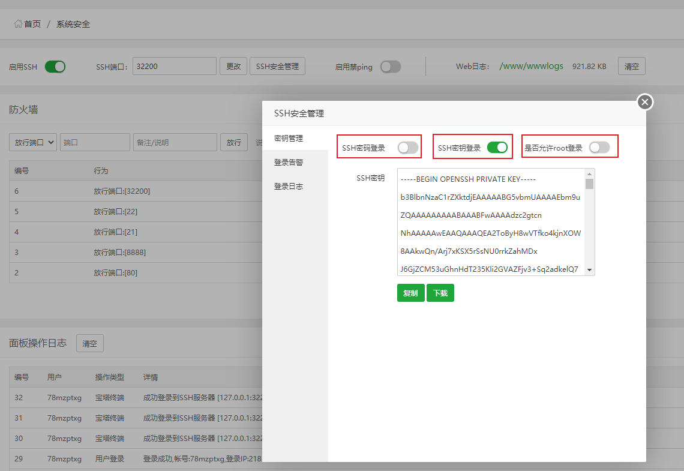Enable the 启用禁ping switch
This screenshot has width=684, height=471.
[x=391, y=67]
